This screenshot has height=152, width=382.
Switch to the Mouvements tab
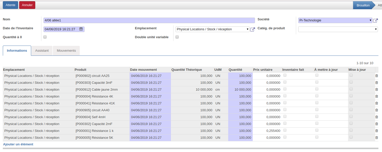click(x=66, y=51)
